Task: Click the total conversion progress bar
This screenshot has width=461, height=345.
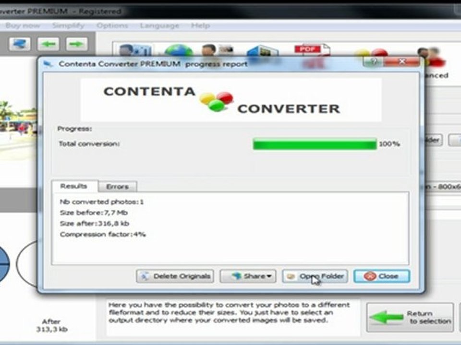Action: (x=315, y=144)
